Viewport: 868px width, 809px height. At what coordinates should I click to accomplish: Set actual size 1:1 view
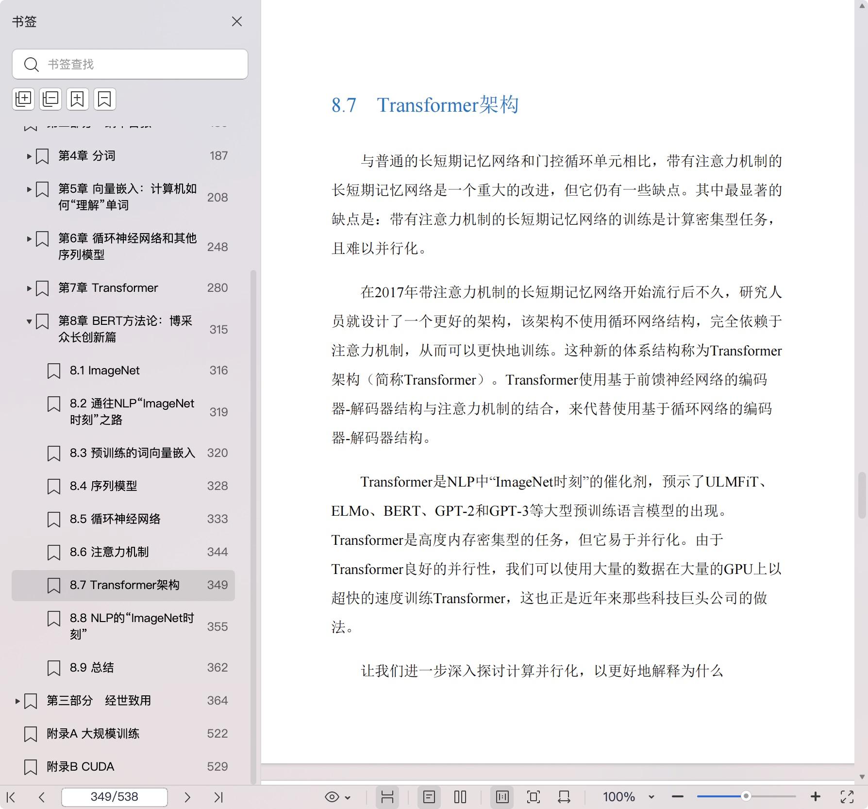pyautogui.click(x=502, y=797)
